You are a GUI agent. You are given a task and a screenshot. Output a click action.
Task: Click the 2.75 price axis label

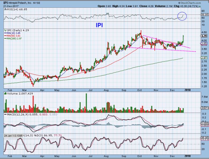click(x=204, y=61)
